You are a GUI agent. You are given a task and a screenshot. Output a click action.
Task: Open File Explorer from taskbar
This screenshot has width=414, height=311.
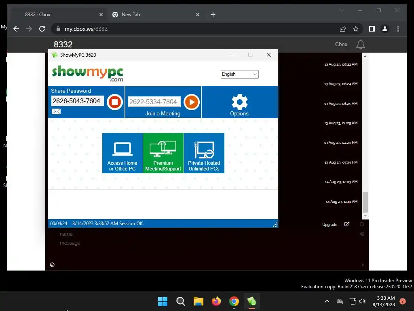pyautogui.click(x=198, y=301)
